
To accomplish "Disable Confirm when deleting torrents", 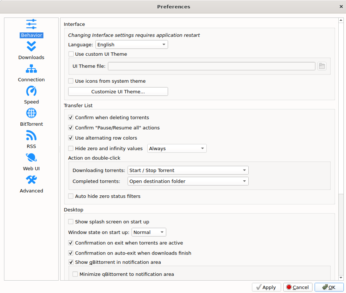I will [71, 117].
